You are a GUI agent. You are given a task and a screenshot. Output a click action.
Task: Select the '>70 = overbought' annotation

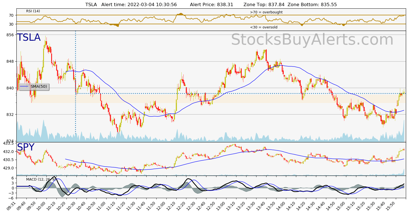[266, 12]
